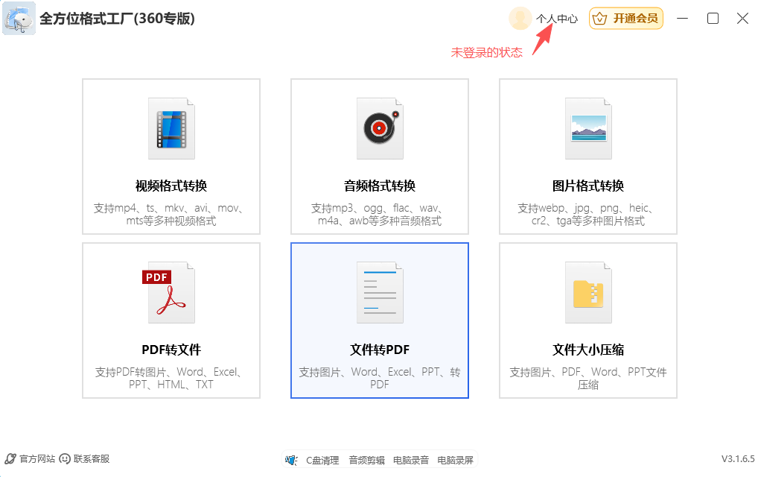Select the PDF转文件 card title

[x=171, y=350]
